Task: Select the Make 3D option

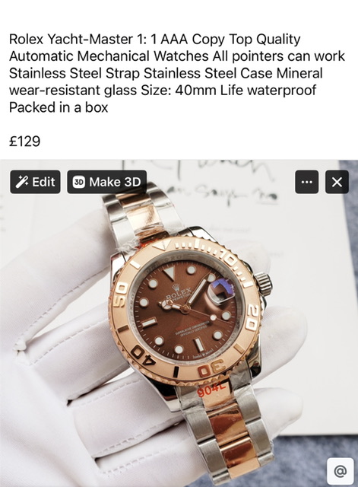Action: [x=106, y=182]
